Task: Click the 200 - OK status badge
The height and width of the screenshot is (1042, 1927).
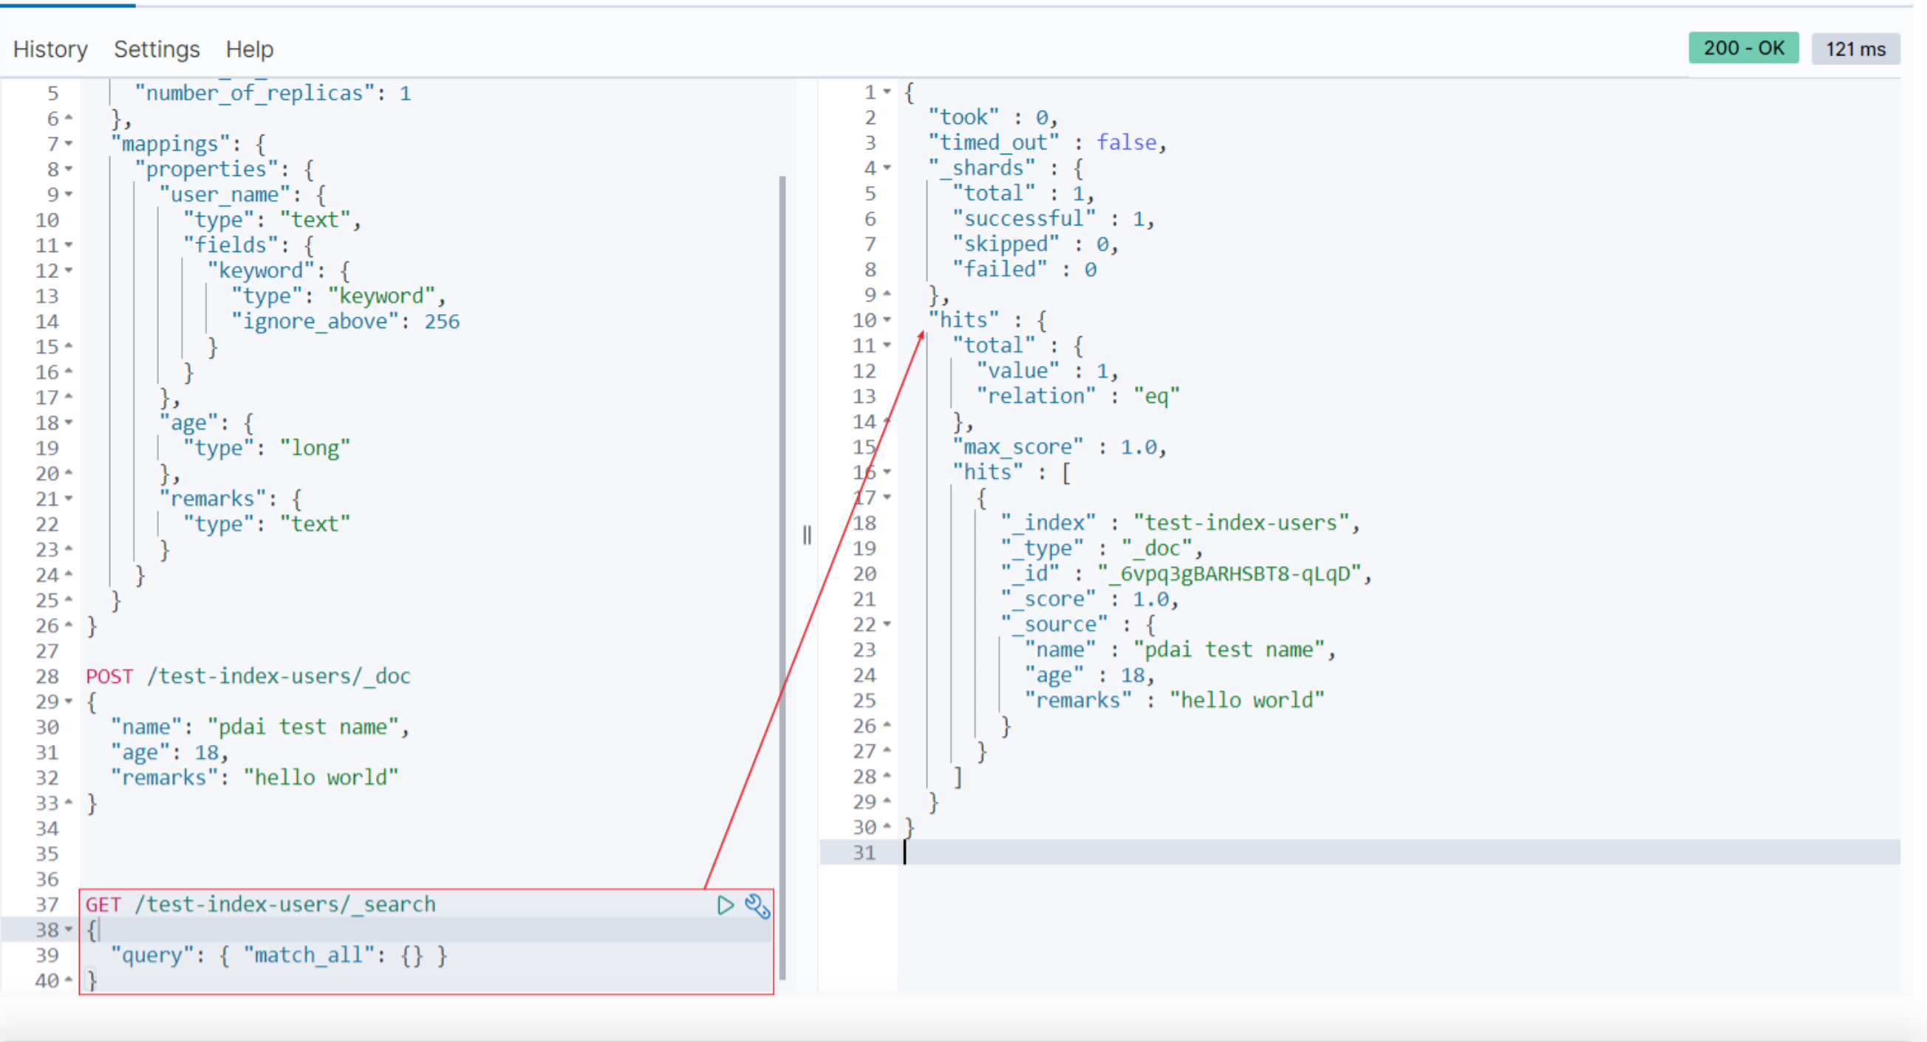Action: (x=1743, y=49)
